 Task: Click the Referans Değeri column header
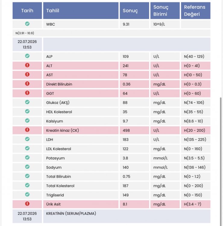(x=196, y=11)
